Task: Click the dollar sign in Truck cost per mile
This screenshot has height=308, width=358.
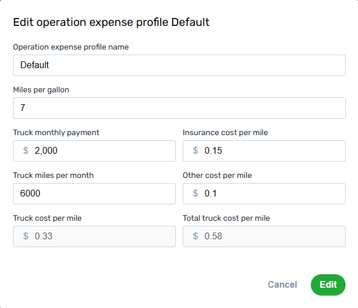Action: coord(26,236)
